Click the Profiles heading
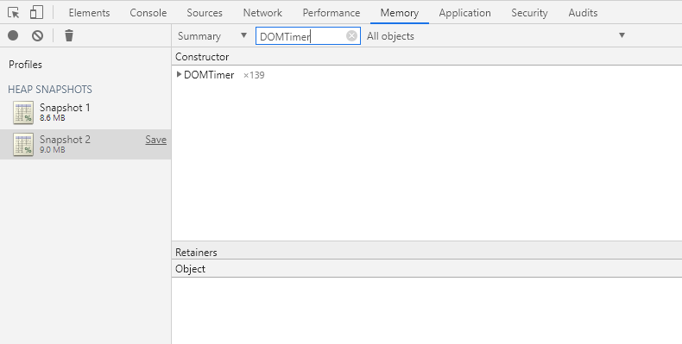The height and width of the screenshot is (344, 682). point(25,65)
